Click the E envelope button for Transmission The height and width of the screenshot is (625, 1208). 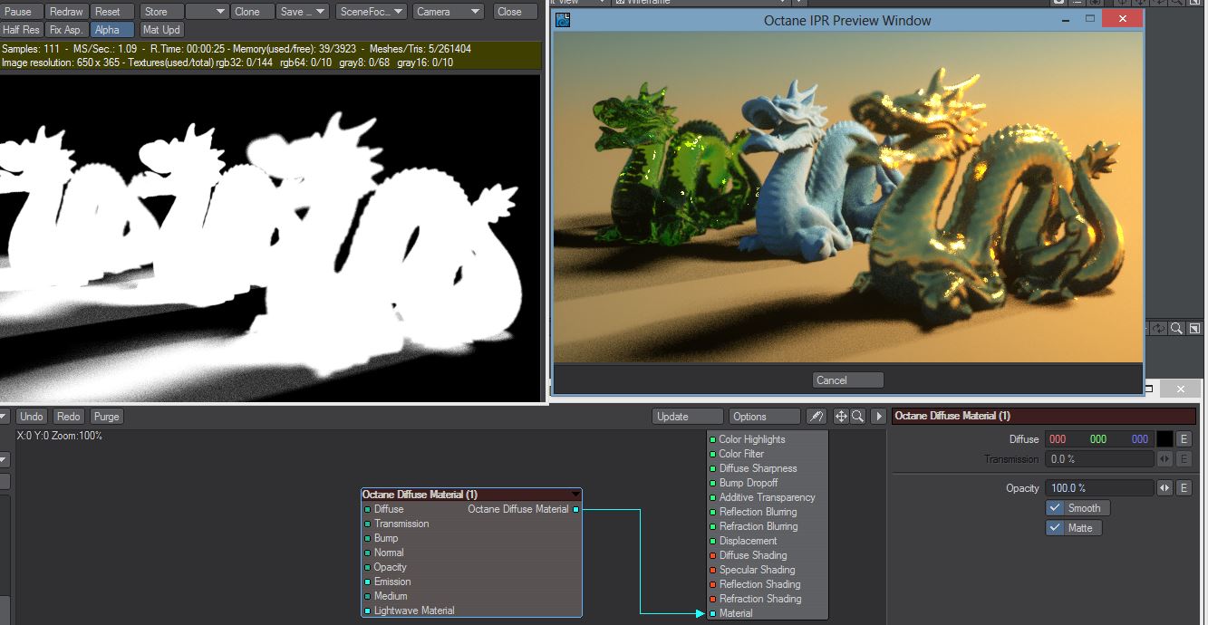[x=1184, y=459]
